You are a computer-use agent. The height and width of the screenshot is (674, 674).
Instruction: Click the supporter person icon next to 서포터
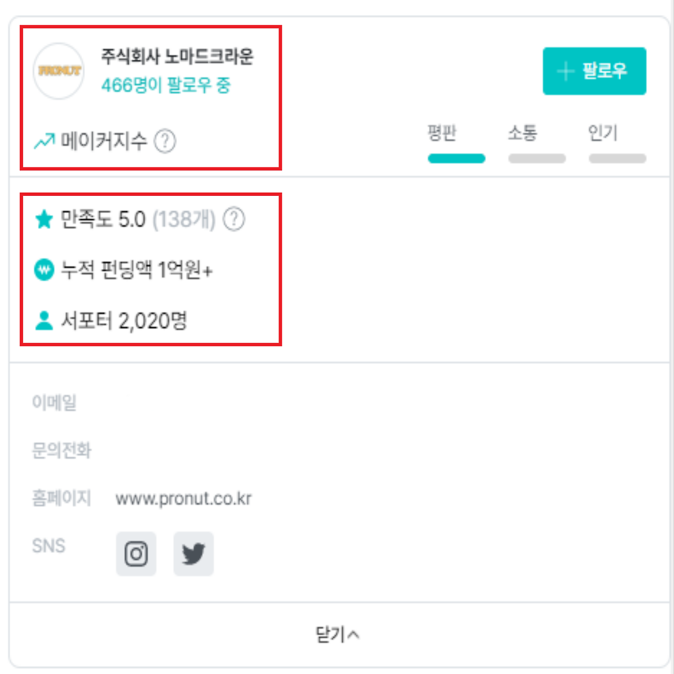(x=44, y=319)
